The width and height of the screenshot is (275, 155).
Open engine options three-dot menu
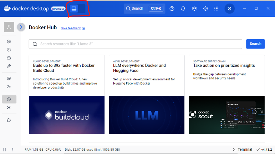pos(13,150)
